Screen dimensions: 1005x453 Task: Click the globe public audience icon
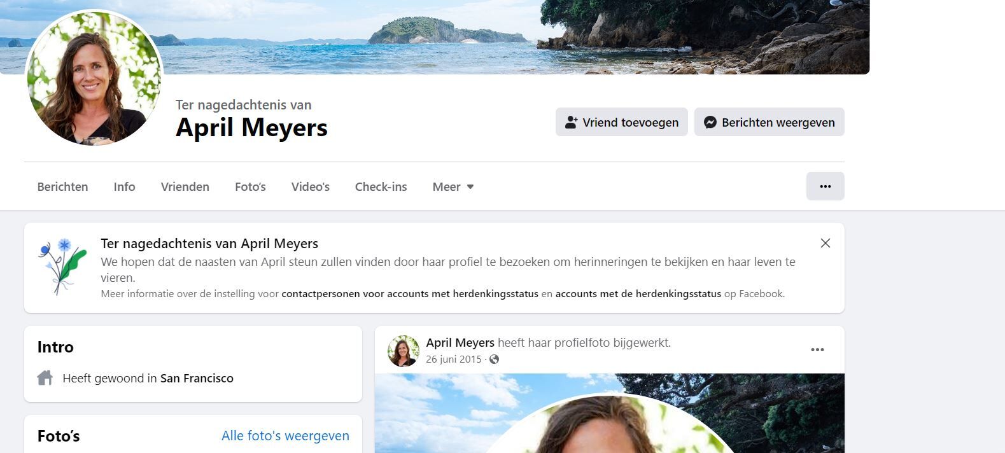494,359
